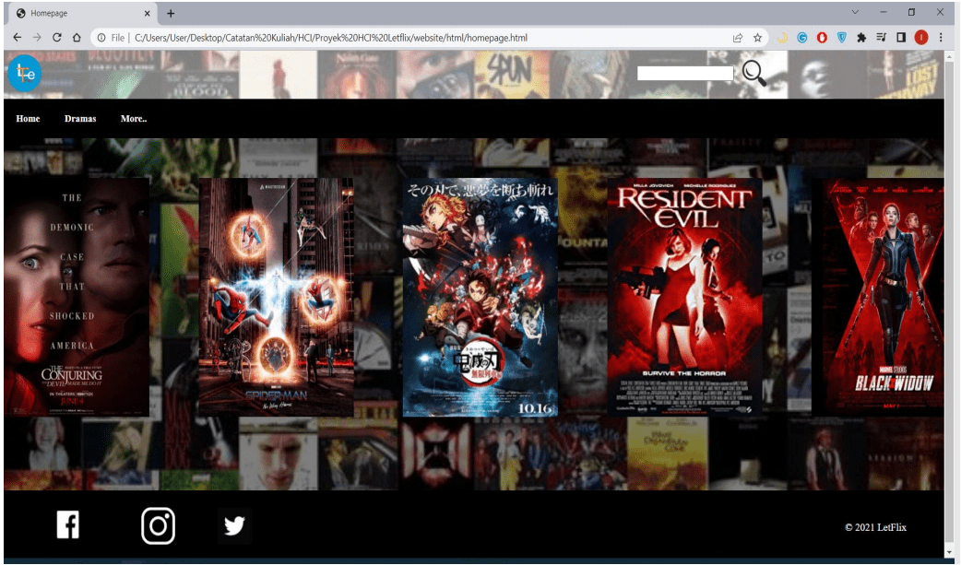Bookmark page with star icon

coord(757,38)
